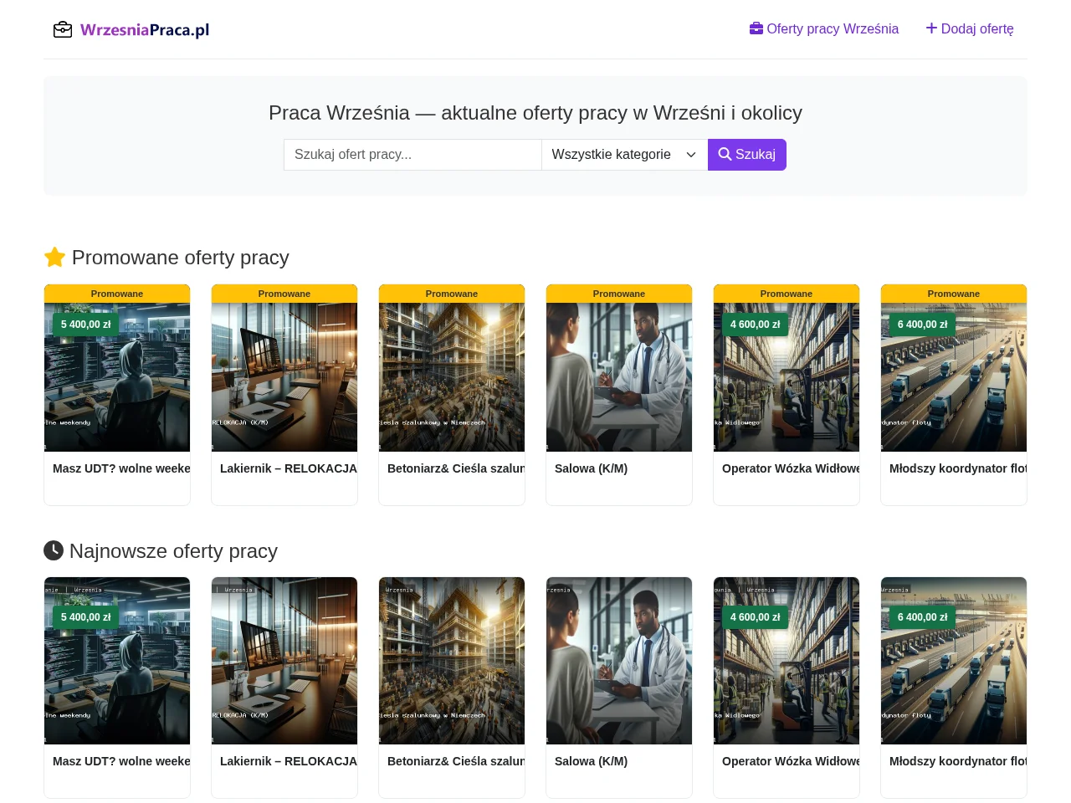Open newest Młodszy koordynator floty title
Screen dimensions: 1071x803
958,761
